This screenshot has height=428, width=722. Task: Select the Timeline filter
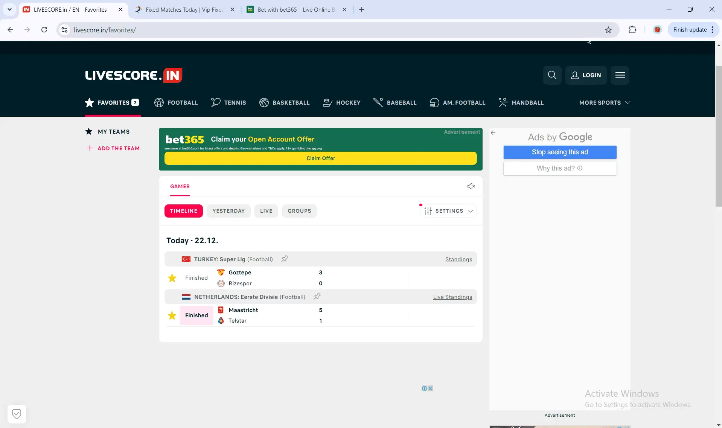pyautogui.click(x=184, y=211)
